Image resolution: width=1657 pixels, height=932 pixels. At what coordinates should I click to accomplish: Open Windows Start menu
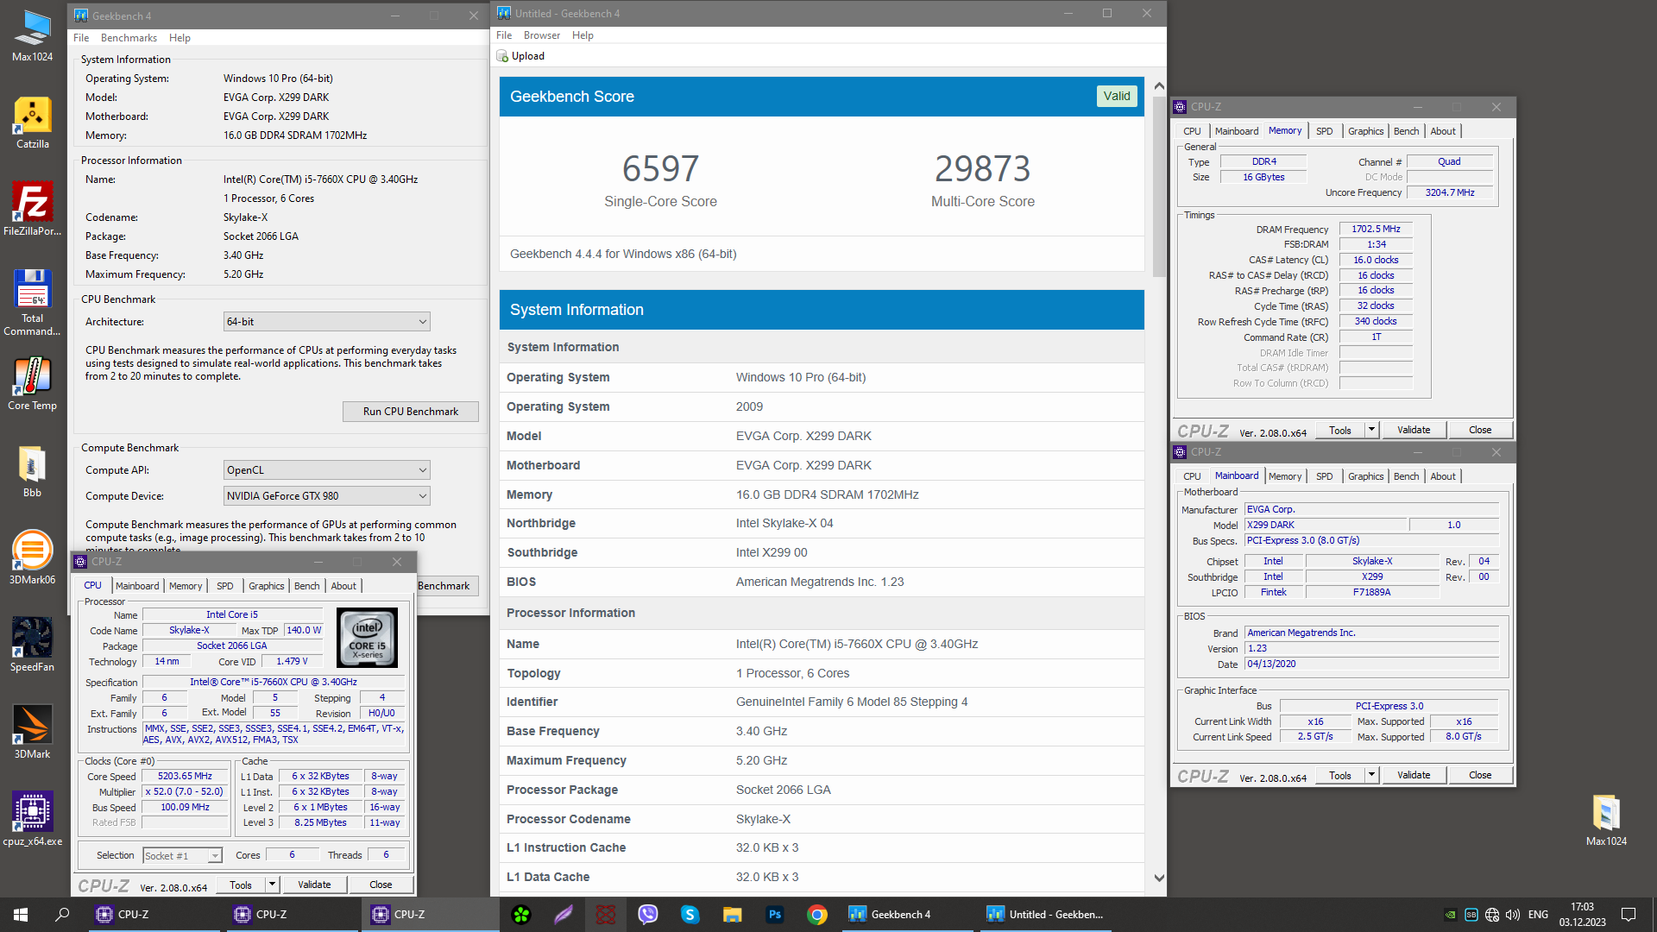(x=21, y=915)
